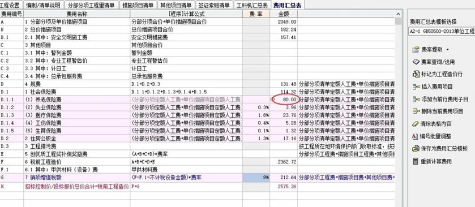Open the 其他项目清单 tab
Image resolution: width=475 pixels, height=207 pixels.
[176, 5]
